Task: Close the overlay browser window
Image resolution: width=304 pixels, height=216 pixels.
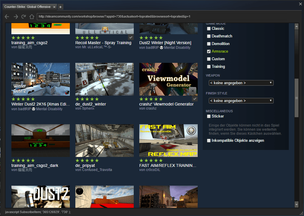Action: (x=300, y=4)
